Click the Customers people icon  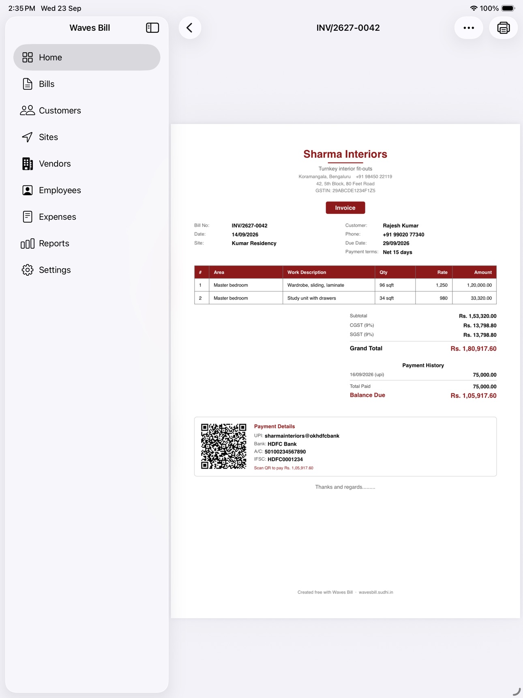28,110
